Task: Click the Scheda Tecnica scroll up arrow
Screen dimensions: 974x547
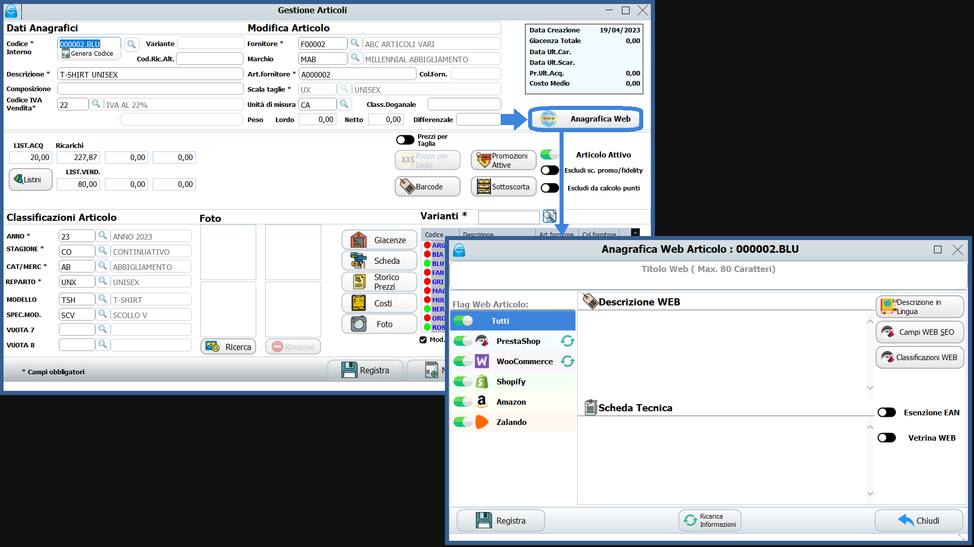Action: pyautogui.click(x=870, y=427)
